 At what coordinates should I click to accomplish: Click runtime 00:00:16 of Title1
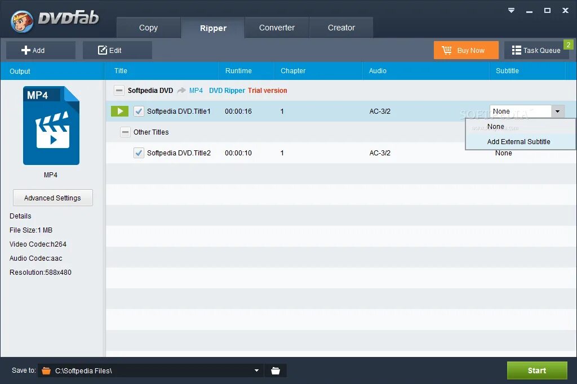click(x=238, y=111)
